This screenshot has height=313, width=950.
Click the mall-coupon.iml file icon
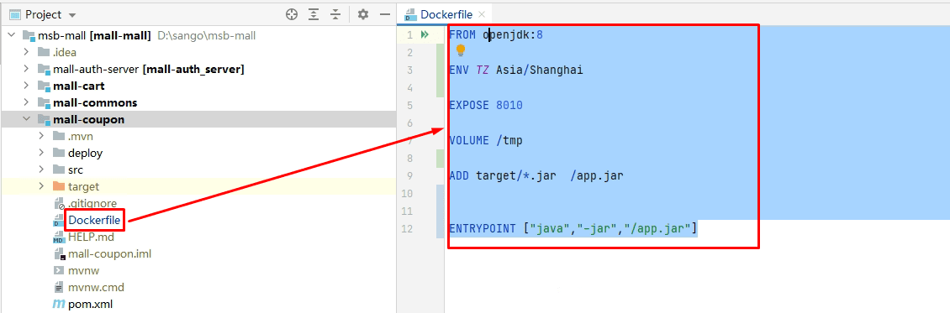click(59, 254)
